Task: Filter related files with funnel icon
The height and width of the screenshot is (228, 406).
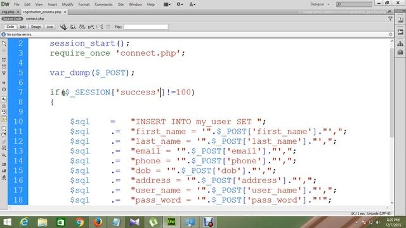Action: coord(390,18)
